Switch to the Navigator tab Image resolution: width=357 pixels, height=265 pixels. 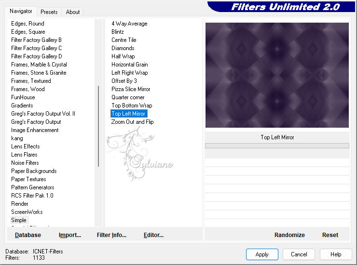tap(21, 11)
